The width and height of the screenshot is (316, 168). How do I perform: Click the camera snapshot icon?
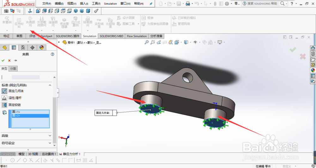[x=6, y=11]
